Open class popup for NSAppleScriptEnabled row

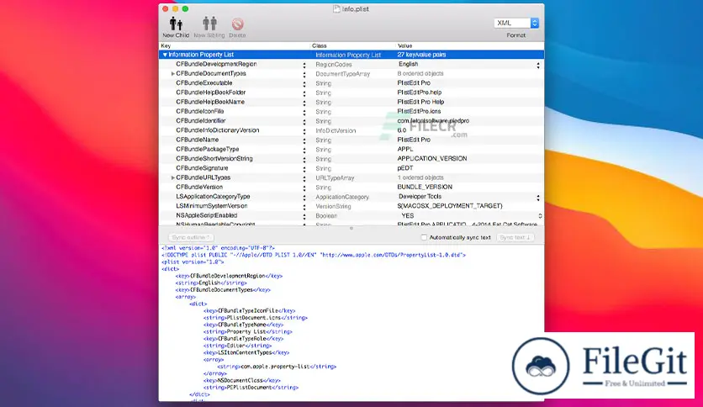[x=304, y=216]
